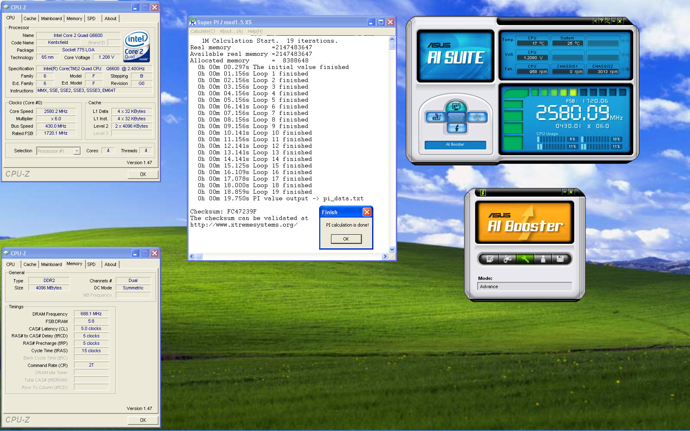The width and height of the screenshot is (690, 431).
Task: Click Super PI horizontal scrollbar left arrow
Action: tap(192, 257)
